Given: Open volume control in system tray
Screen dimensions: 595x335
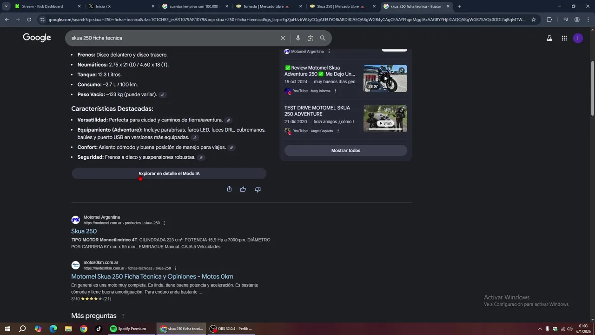Looking at the screenshot, I should pyautogui.click(x=570, y=329).
